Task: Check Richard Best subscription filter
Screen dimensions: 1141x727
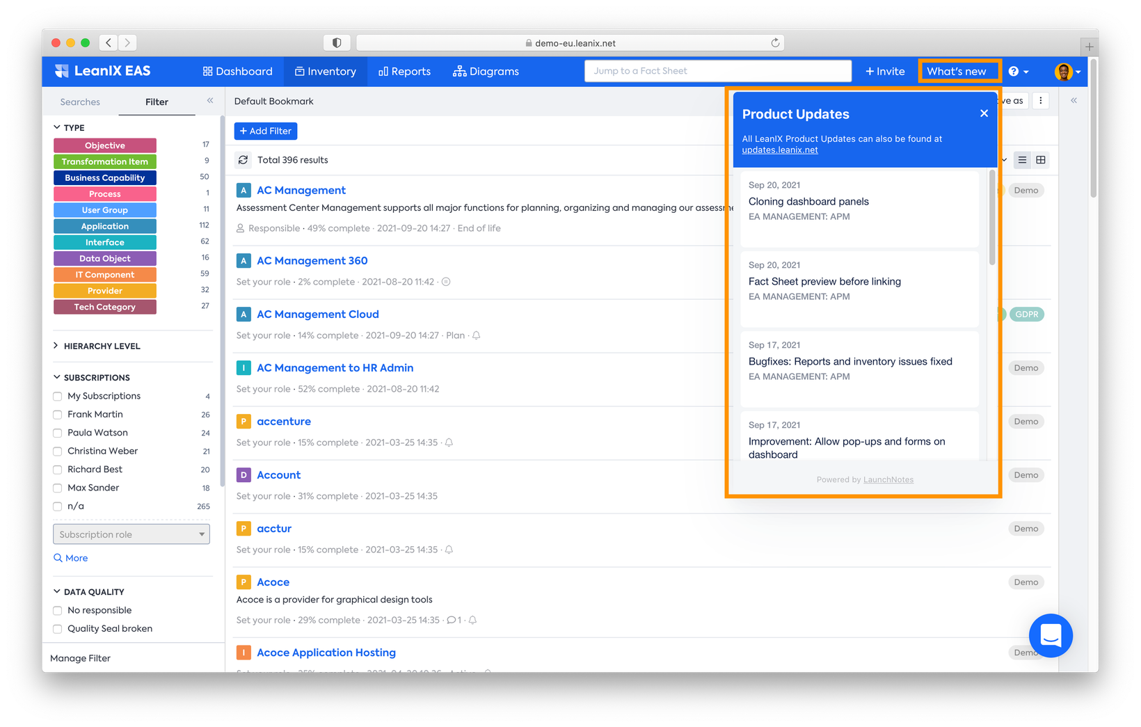Action: click(x=58, y=470)
